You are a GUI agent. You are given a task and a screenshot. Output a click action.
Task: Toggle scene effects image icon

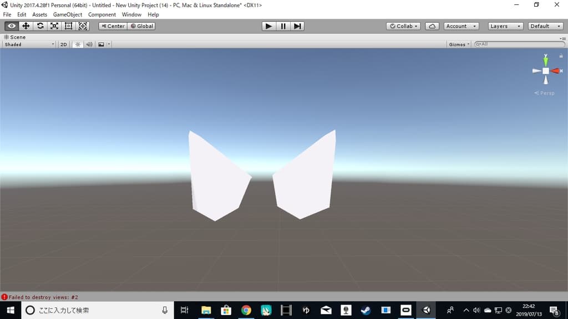click(x=101, y=44)
